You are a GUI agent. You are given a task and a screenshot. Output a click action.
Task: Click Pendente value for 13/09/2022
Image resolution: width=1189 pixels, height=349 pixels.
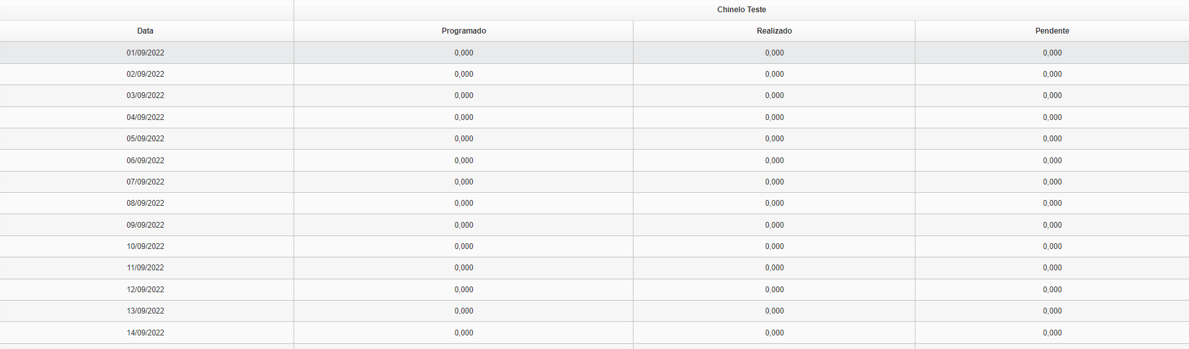(x=1052, y=311)
